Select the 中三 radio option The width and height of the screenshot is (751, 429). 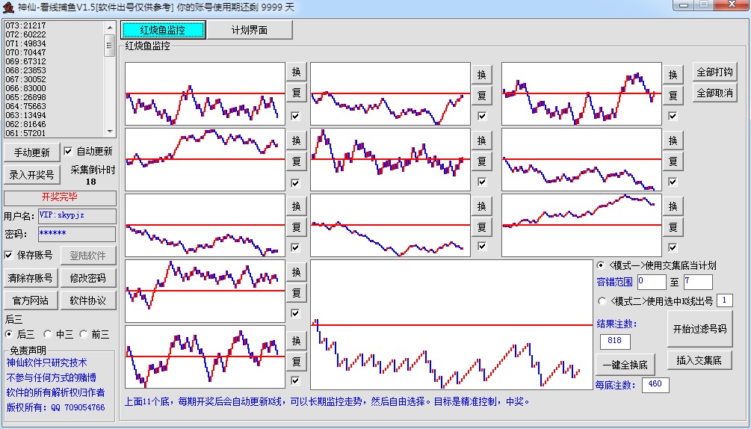pyautogui.click(x=48, y=334)
